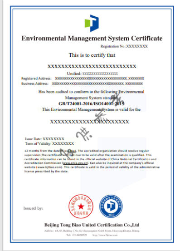Screen dimensions: 180x251
Task: Click the Term of Validity line
Action: pos(49,143)
